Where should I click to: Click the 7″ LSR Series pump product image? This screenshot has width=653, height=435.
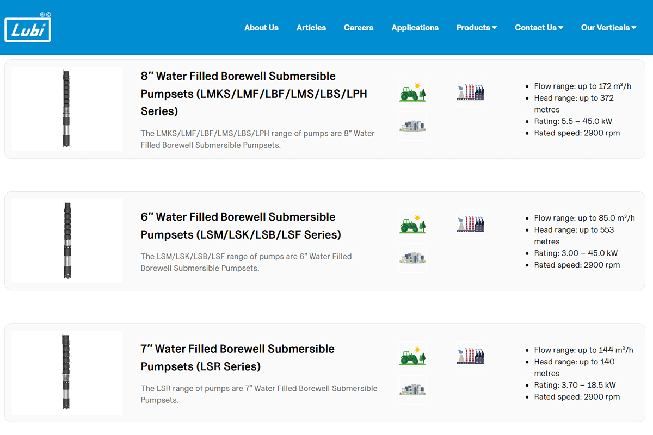pos(67,372)
